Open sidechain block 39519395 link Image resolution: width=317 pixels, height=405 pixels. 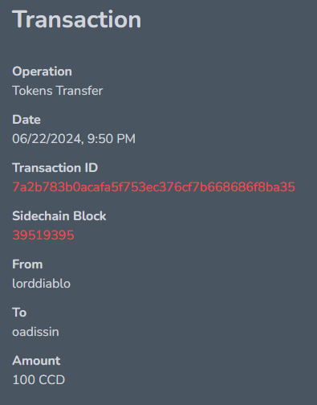(x=43, y=235)
